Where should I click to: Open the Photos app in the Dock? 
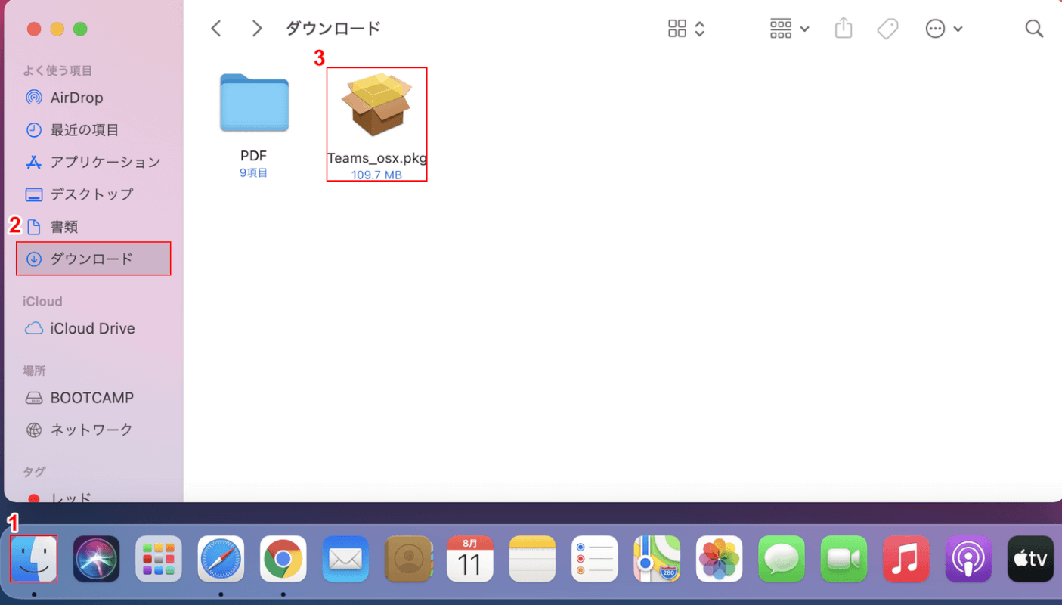click(720, 559)
